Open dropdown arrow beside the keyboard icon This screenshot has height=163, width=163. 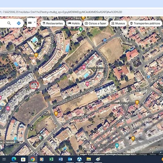click(x=35, y=22)
